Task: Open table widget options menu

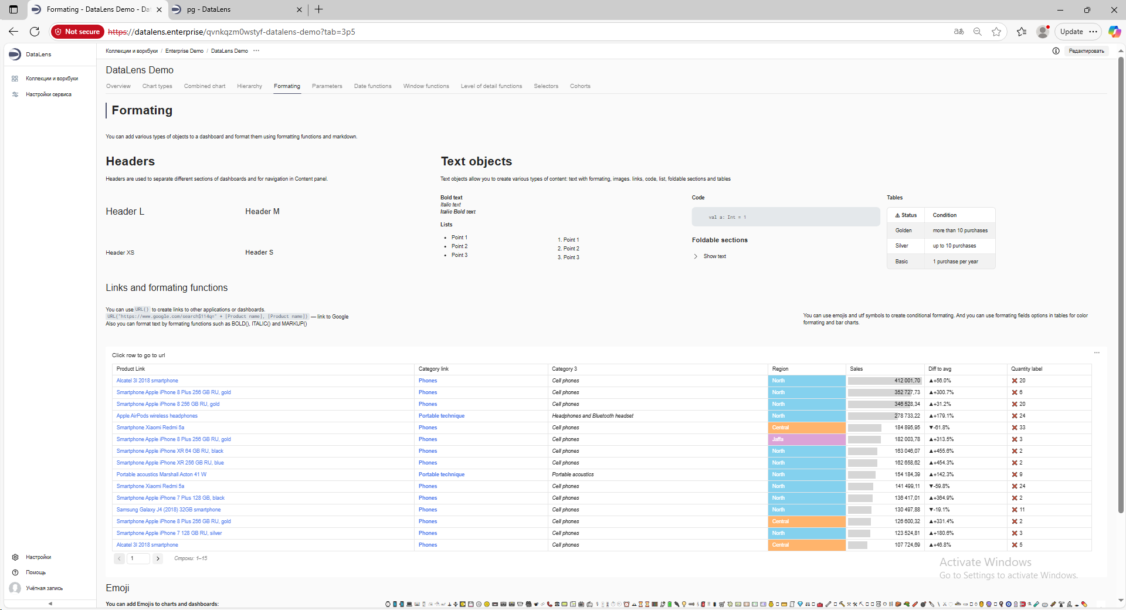Action: (x=1097, y=353)
